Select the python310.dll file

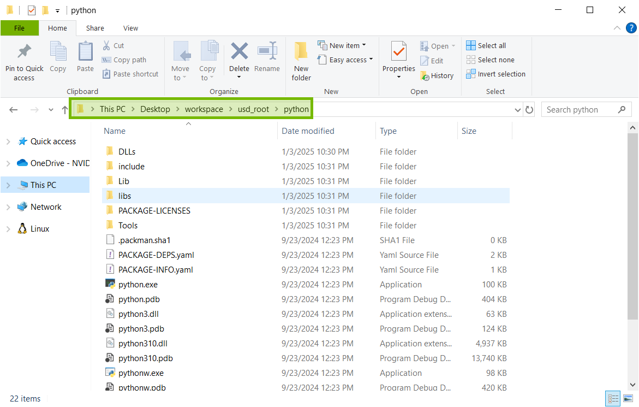[142, 344]
